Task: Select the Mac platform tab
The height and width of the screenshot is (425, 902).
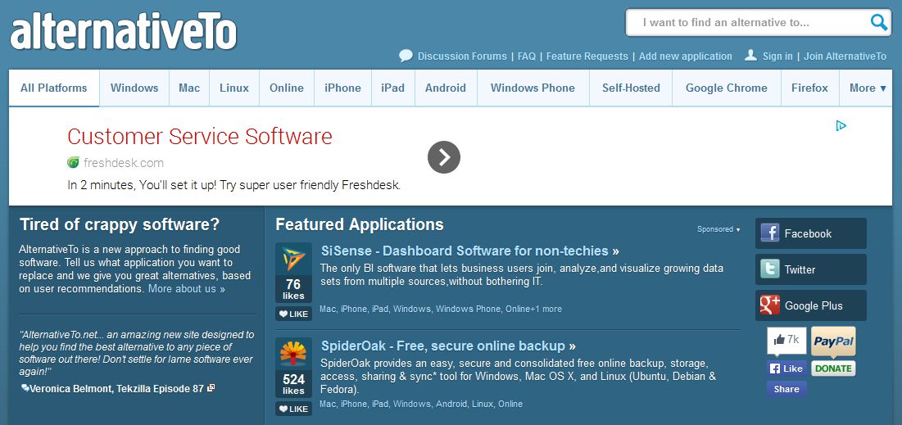Action: pyautogui.click(x=189, y=88)
